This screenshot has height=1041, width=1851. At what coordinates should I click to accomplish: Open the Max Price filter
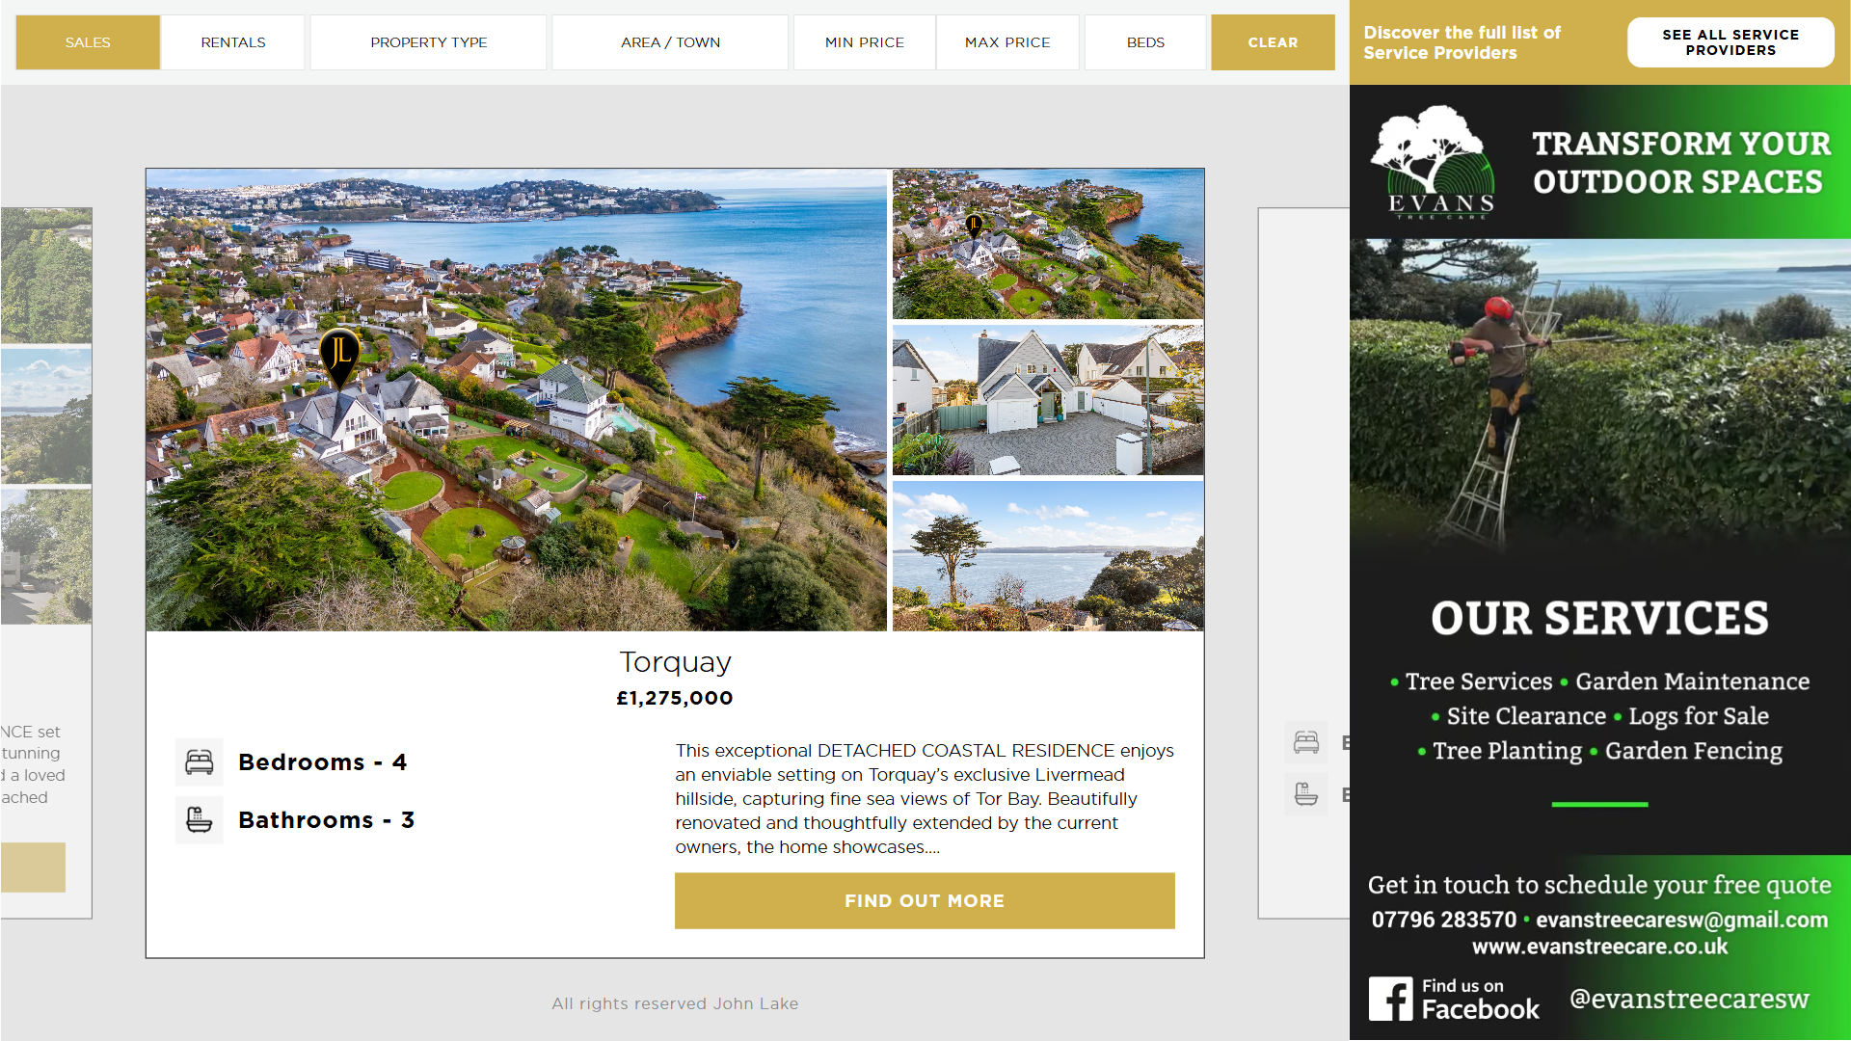click(1007, 42)
